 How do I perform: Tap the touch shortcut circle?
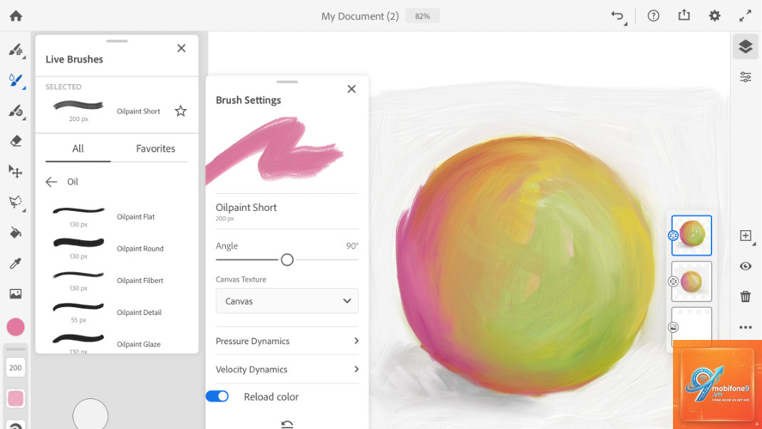90,415
